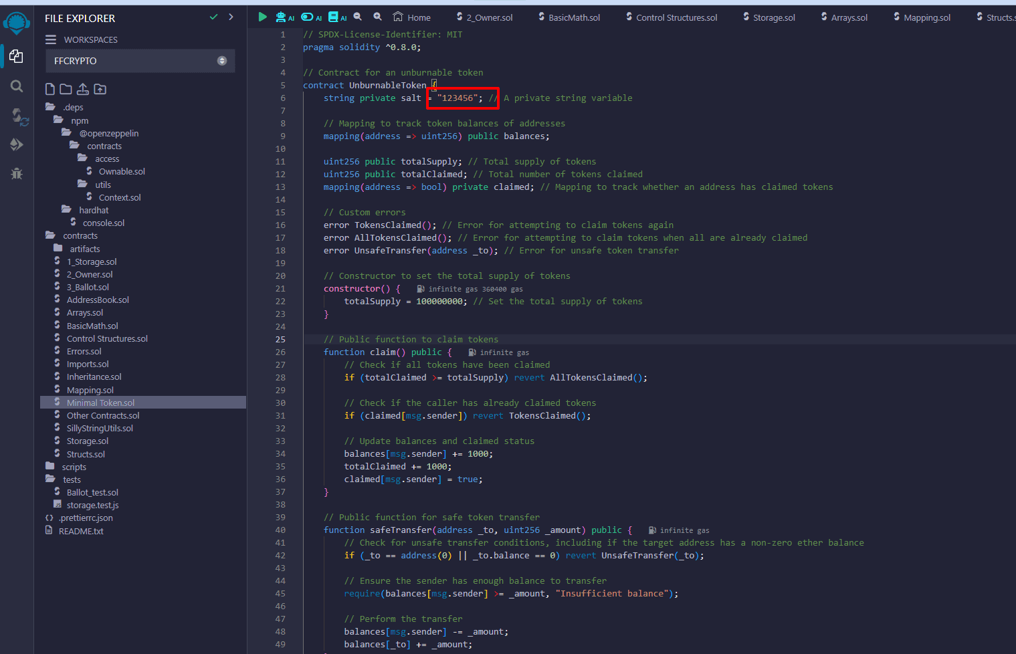Open the Debugger plugin icon
The height and width of the screenshot is (654, 1016).
click(x=17, y=174)
